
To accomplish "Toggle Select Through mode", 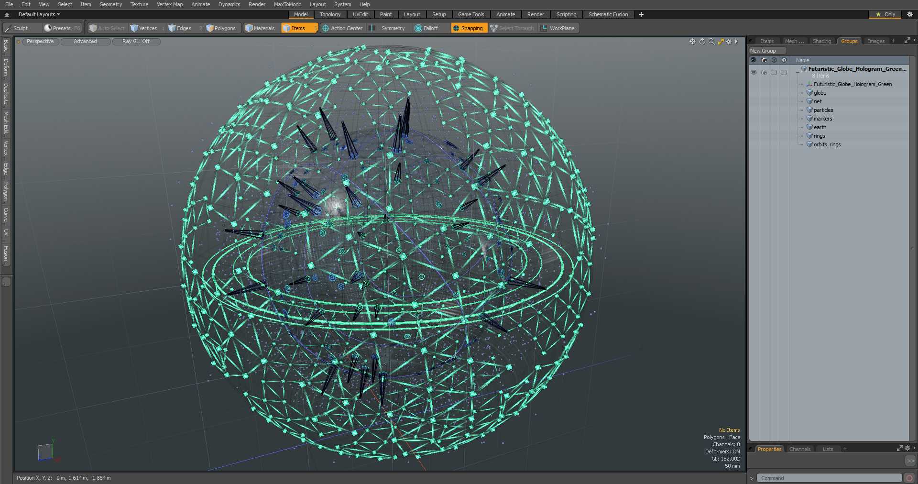I will point(512,28).
